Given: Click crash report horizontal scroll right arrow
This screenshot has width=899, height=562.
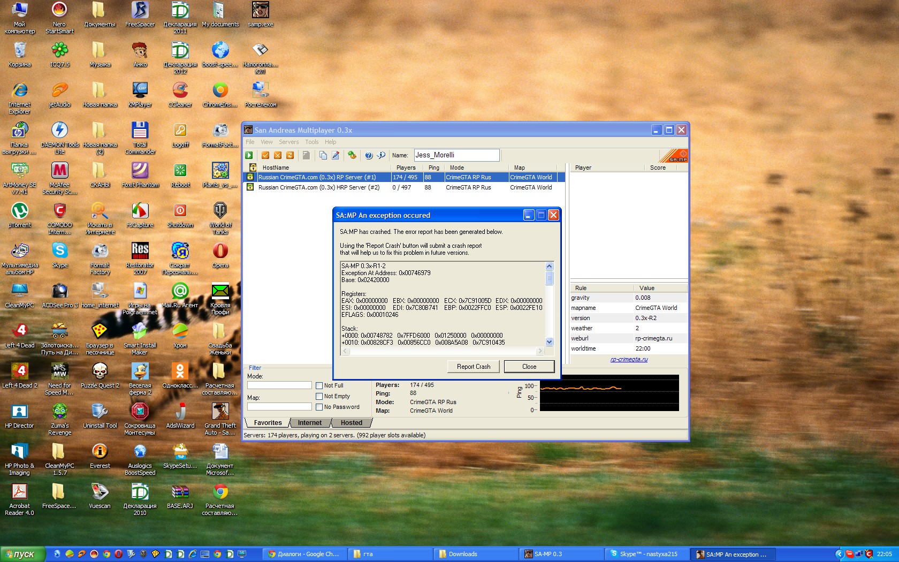Looking at the screenshot, I should (540, 351).
